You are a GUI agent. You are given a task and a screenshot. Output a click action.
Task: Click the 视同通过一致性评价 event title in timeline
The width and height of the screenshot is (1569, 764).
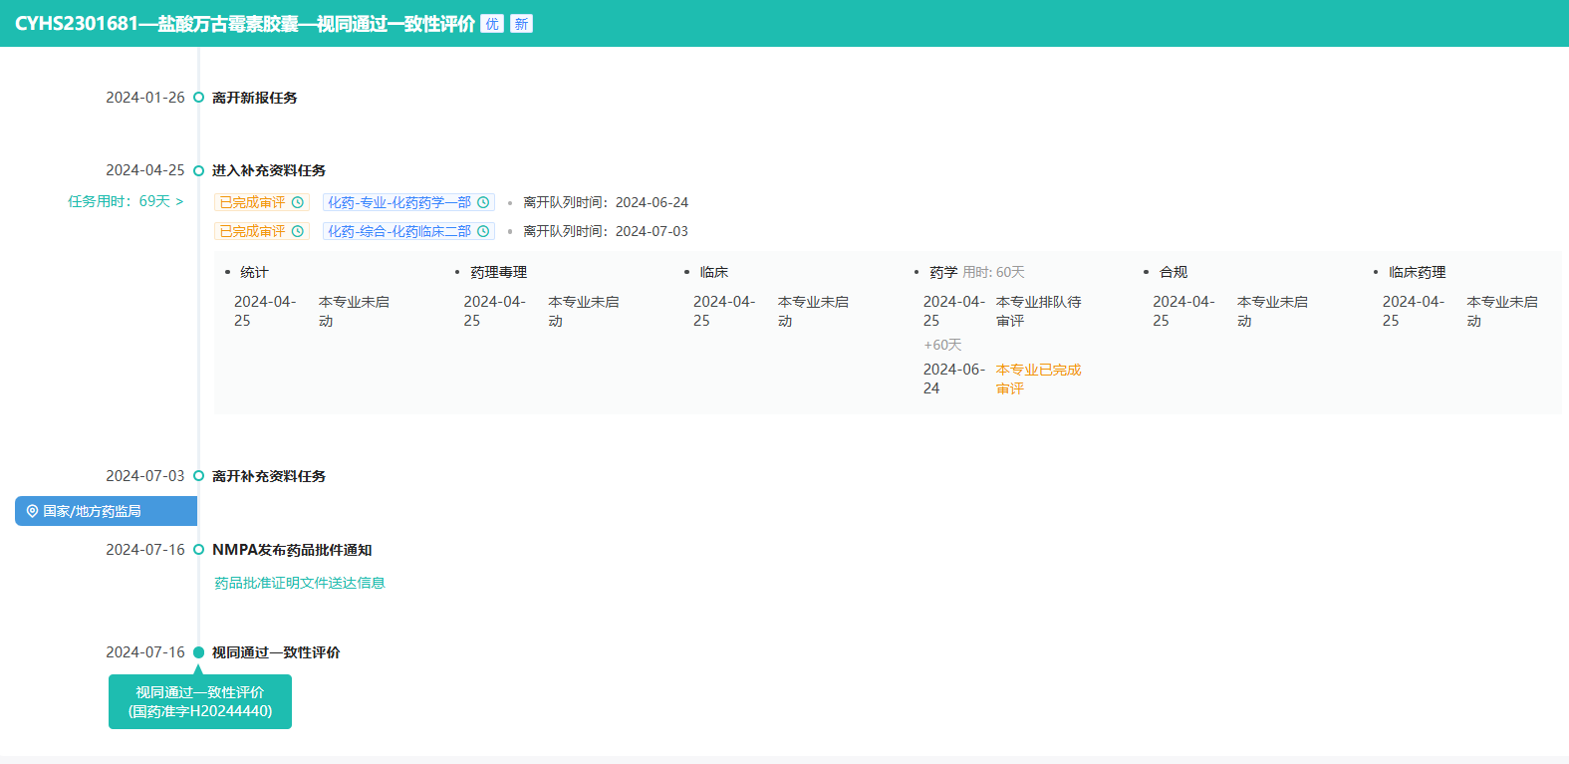pyautogui.click(x=276, y=652)
